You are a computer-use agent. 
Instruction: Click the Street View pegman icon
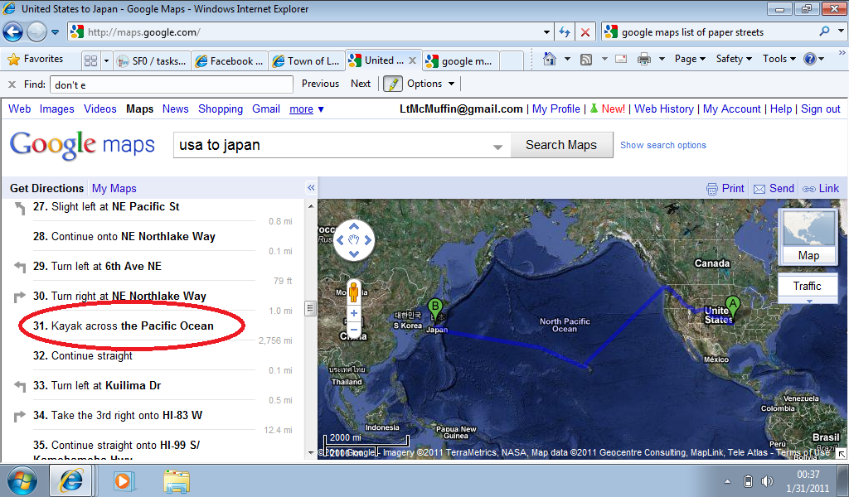coord(354,292)
